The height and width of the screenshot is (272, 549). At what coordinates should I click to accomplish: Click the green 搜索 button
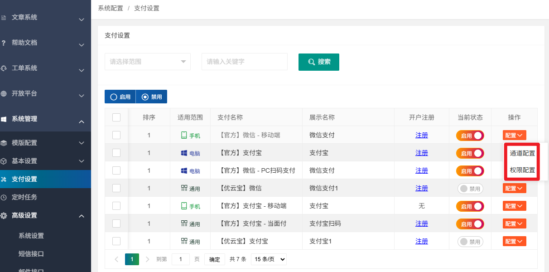coord(319,62)
